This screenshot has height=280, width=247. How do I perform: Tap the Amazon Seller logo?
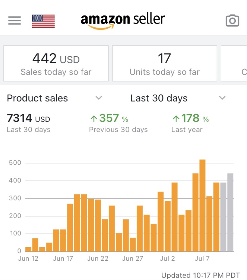click(x=123, y=21)
